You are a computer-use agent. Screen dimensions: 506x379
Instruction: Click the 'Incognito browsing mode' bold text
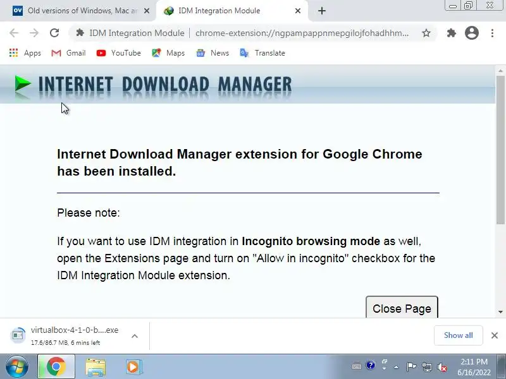(311, 241)
